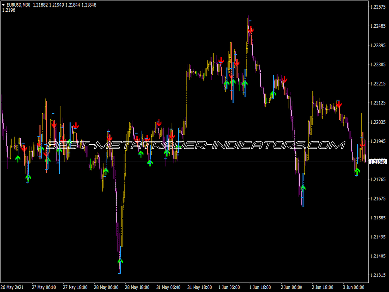The width and height of the screenshot is (389, 292).
Task: Click the last red sell arrow on 3 Jun
Action: pyautogui.click(x=362, y=144)
